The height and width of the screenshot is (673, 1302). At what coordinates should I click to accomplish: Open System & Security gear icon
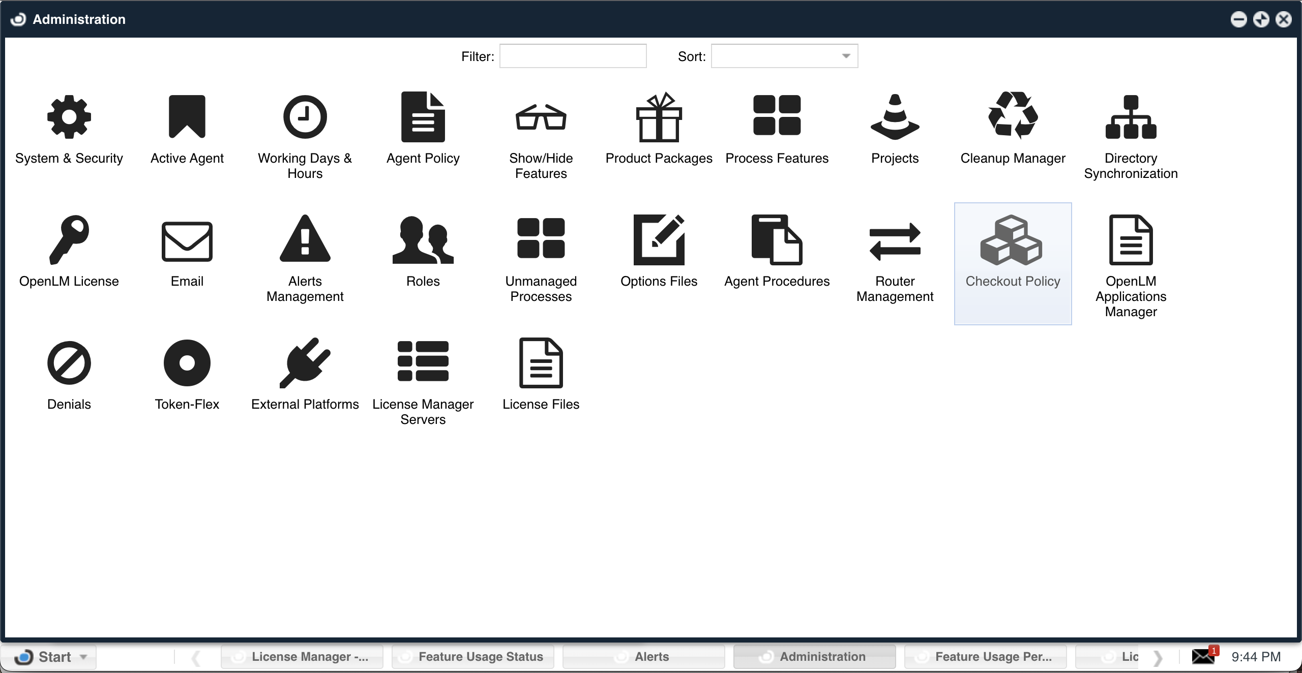(x=69, y=117)
